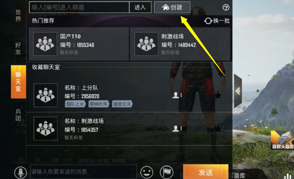Select 上分队 chat room group avatar
This screenshot has height=179, width=294.
tap(46, 95)
